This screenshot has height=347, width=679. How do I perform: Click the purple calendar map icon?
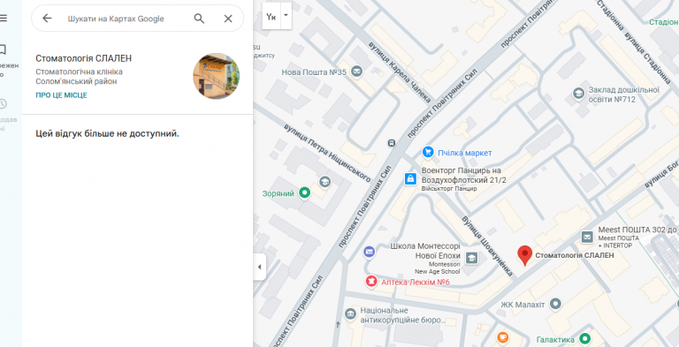click(x=369, y=252)
